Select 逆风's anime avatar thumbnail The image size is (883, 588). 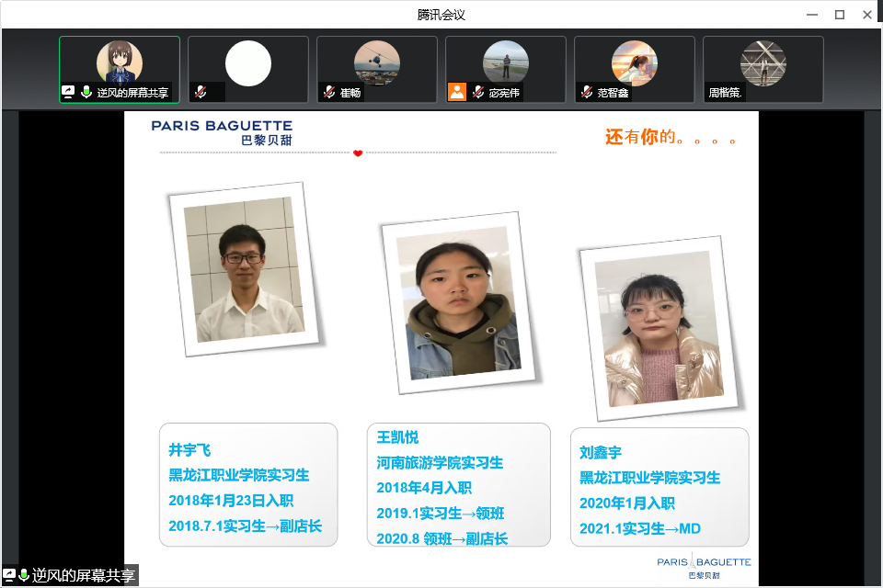(x=120, y=62)
